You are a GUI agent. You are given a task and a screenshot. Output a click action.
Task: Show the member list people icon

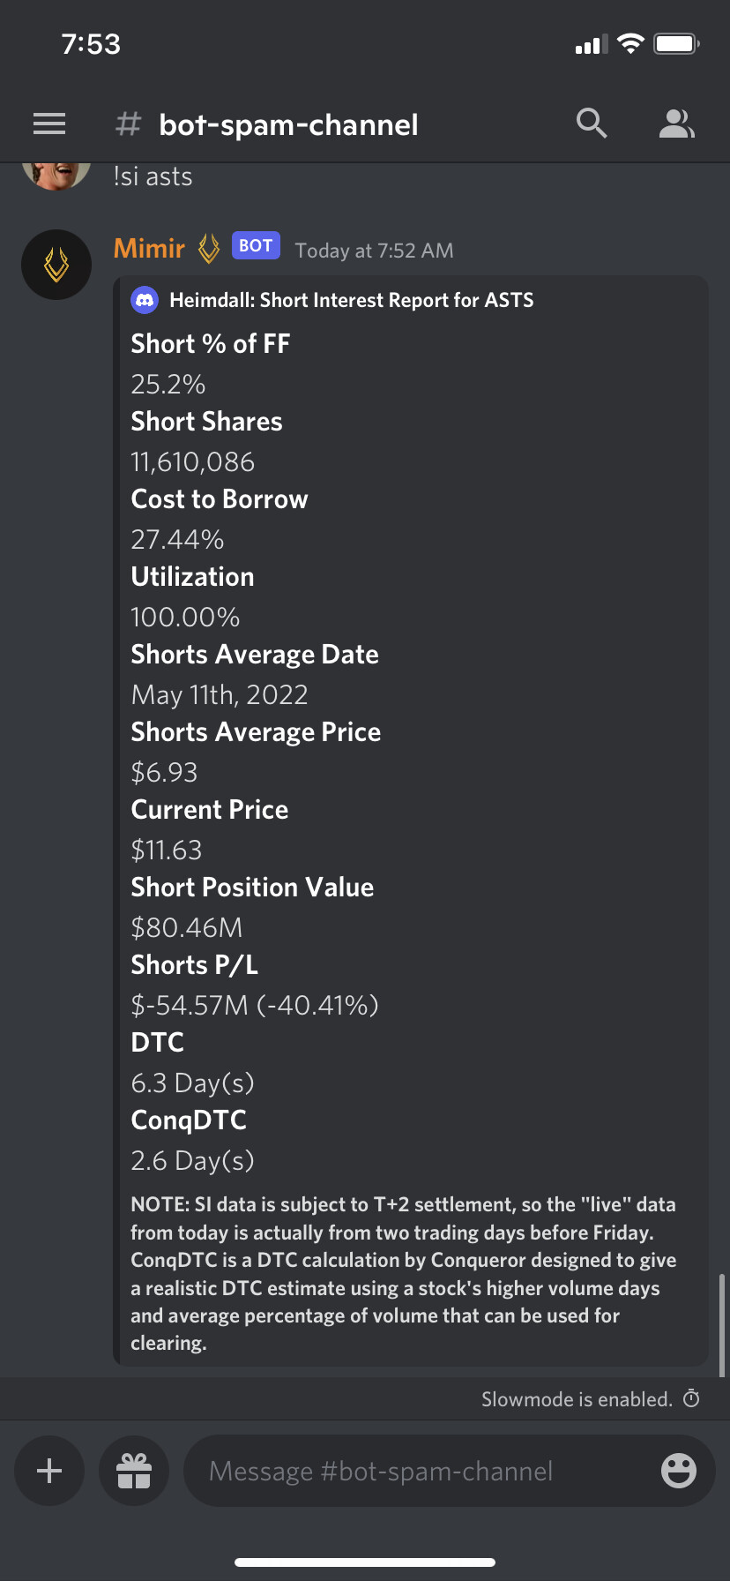point(677,124)
